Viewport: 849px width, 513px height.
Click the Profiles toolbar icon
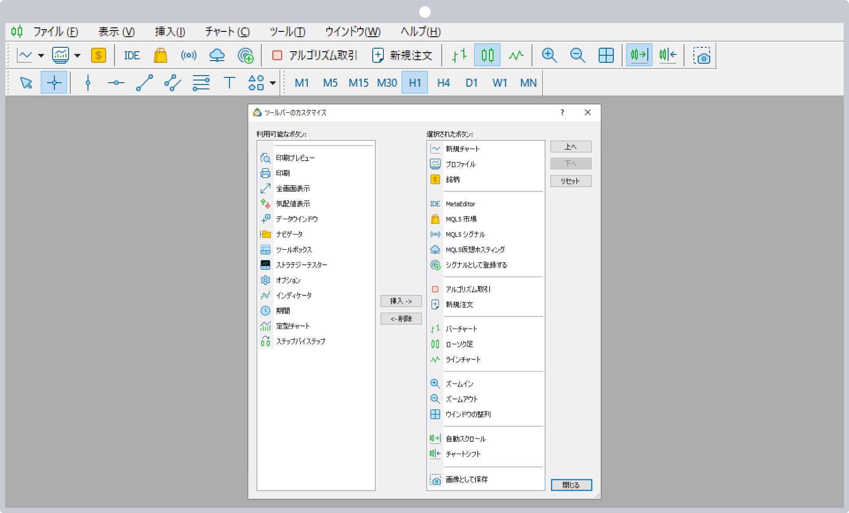[x=61, y=55]
